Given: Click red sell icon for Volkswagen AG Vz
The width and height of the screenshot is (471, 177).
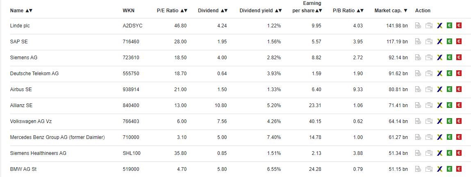Looking at the screenshot, I should [x=459, y=121].
